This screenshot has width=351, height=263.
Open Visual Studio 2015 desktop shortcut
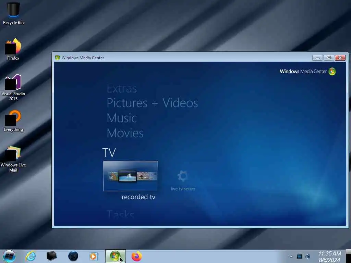13,87
